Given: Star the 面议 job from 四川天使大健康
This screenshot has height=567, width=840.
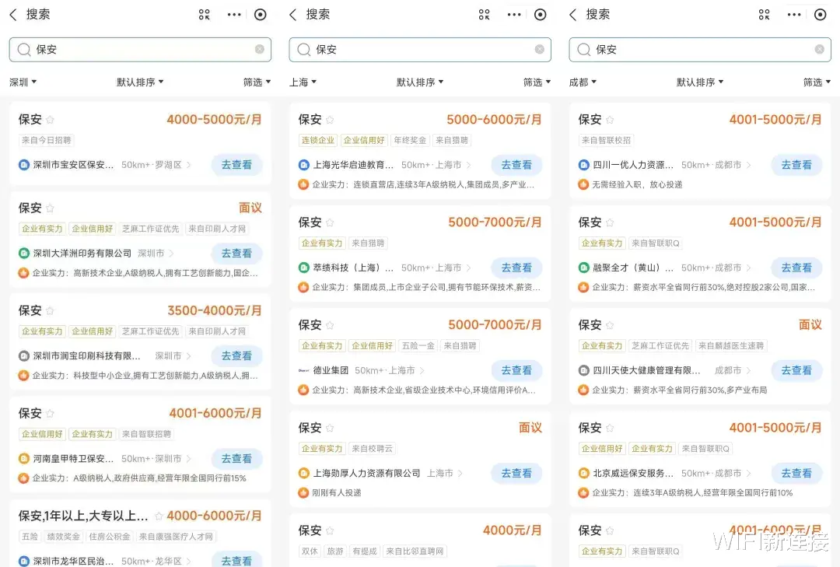Looking at the screenshot, I should tap(610, 325).
